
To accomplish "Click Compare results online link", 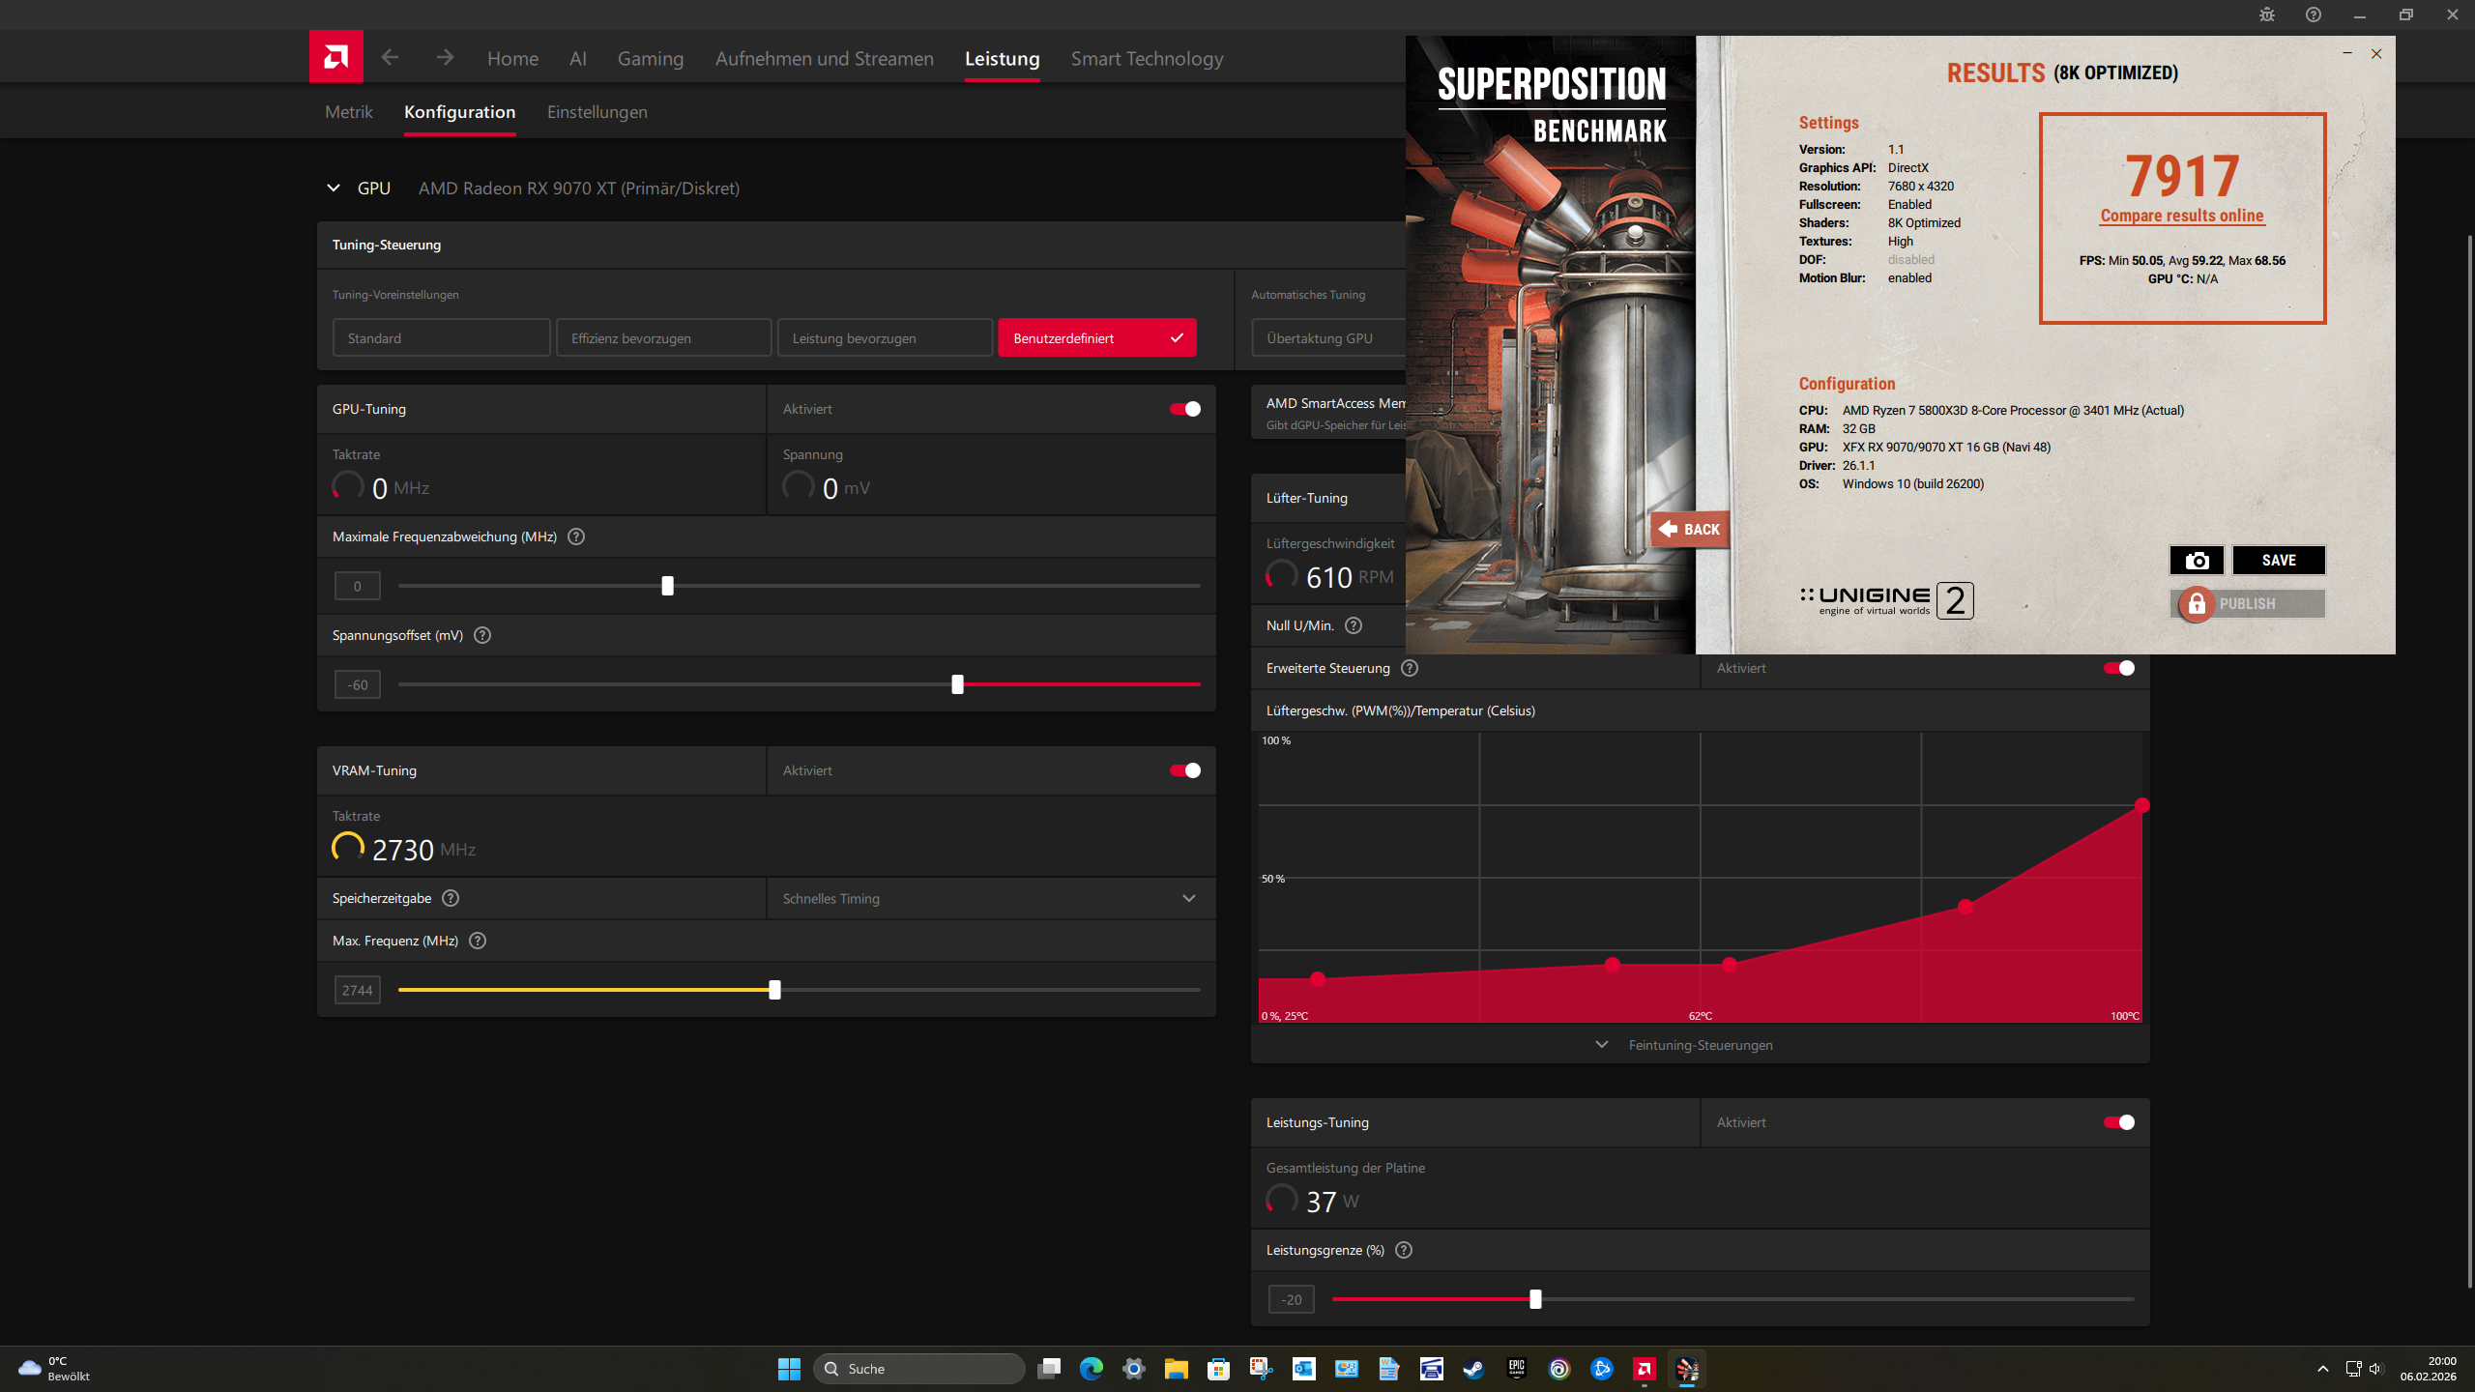I will point(2182,216).
